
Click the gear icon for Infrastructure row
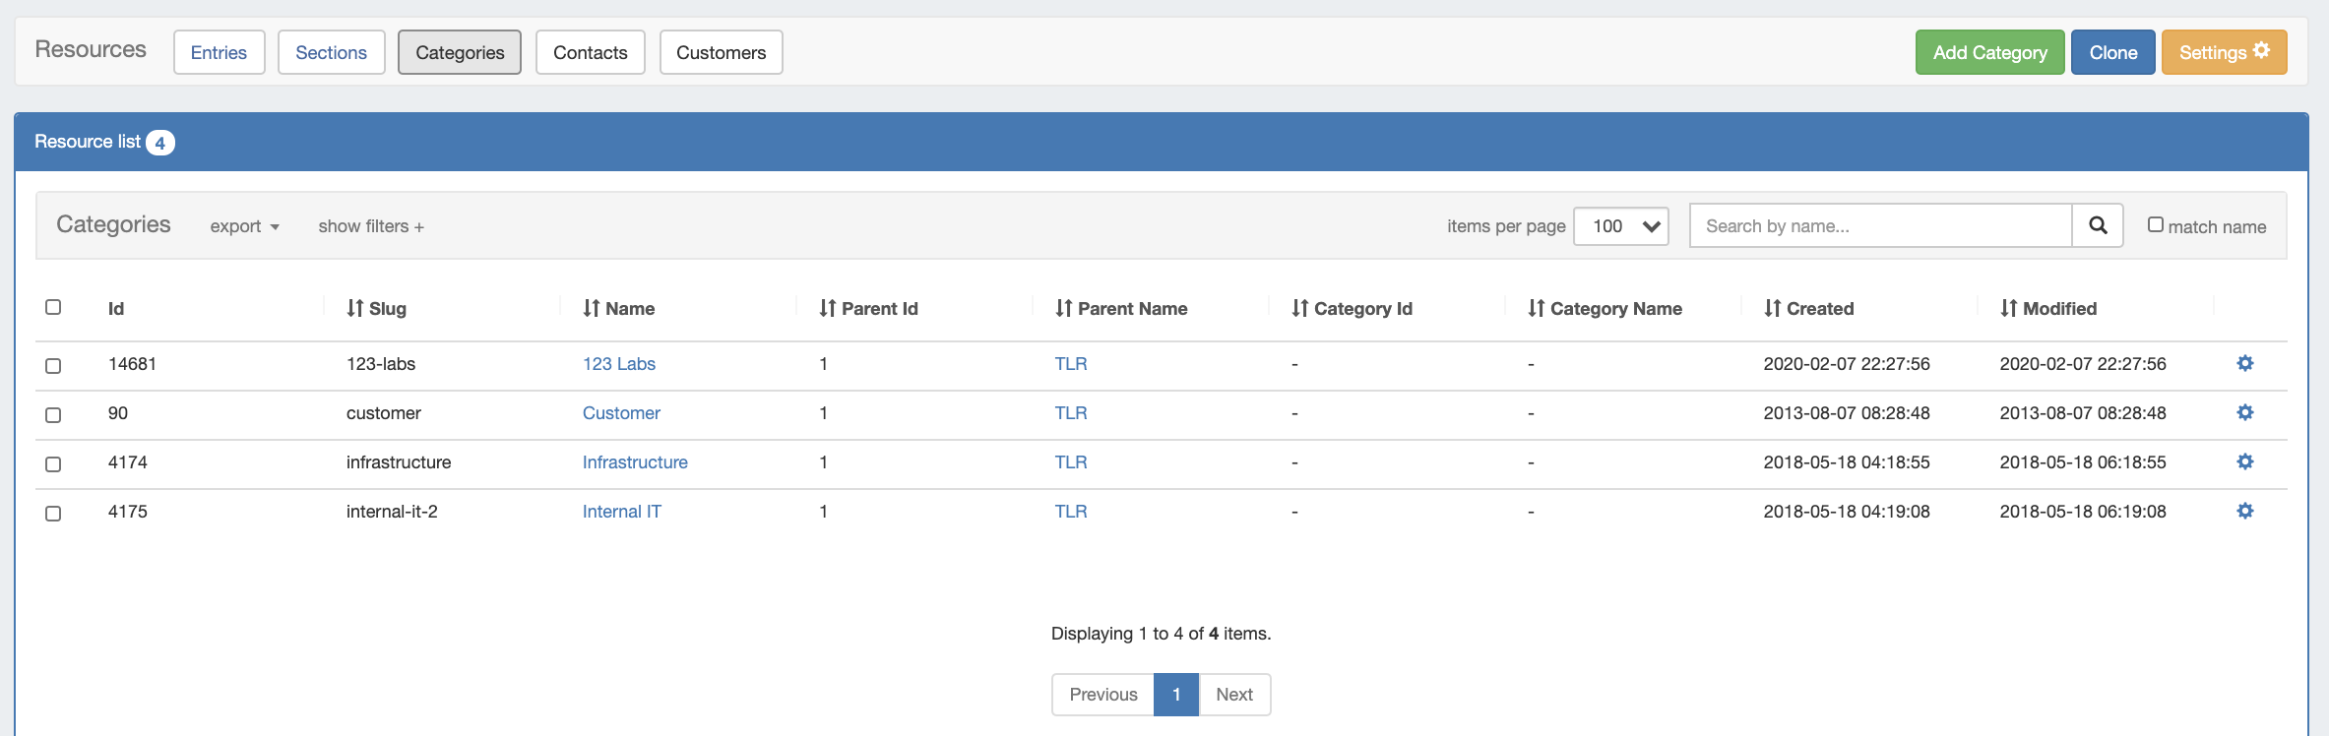[x=2244, y=462]
